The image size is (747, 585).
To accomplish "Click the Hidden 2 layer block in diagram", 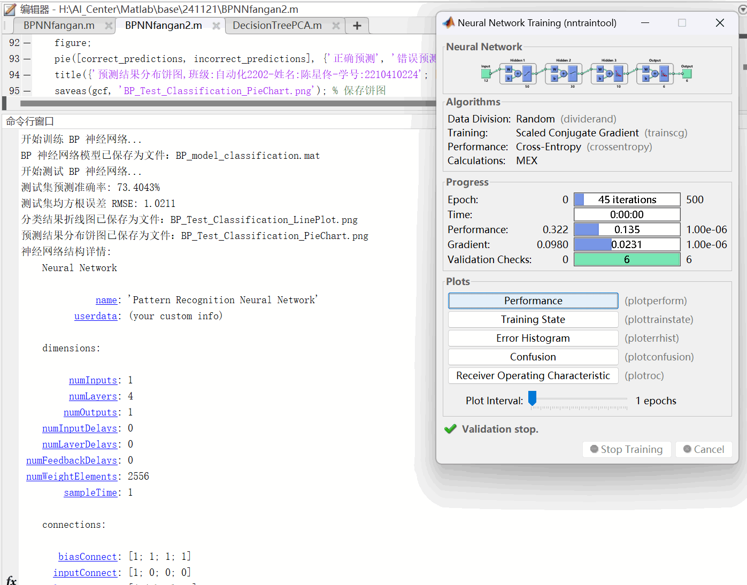I will tap(564, 73).
